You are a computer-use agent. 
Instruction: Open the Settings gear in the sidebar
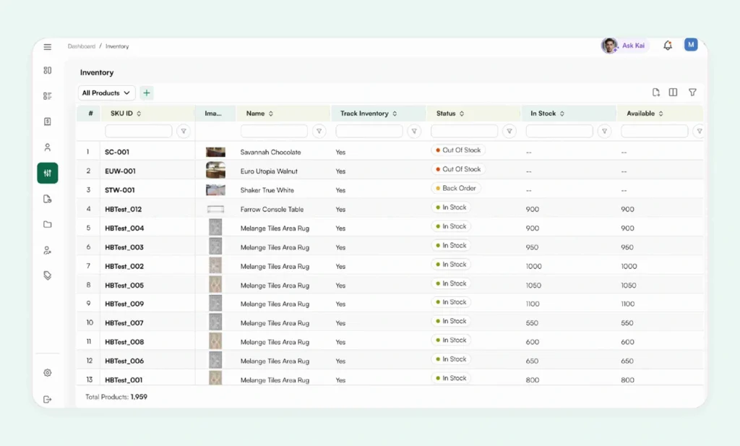click(x=48, y=372)
